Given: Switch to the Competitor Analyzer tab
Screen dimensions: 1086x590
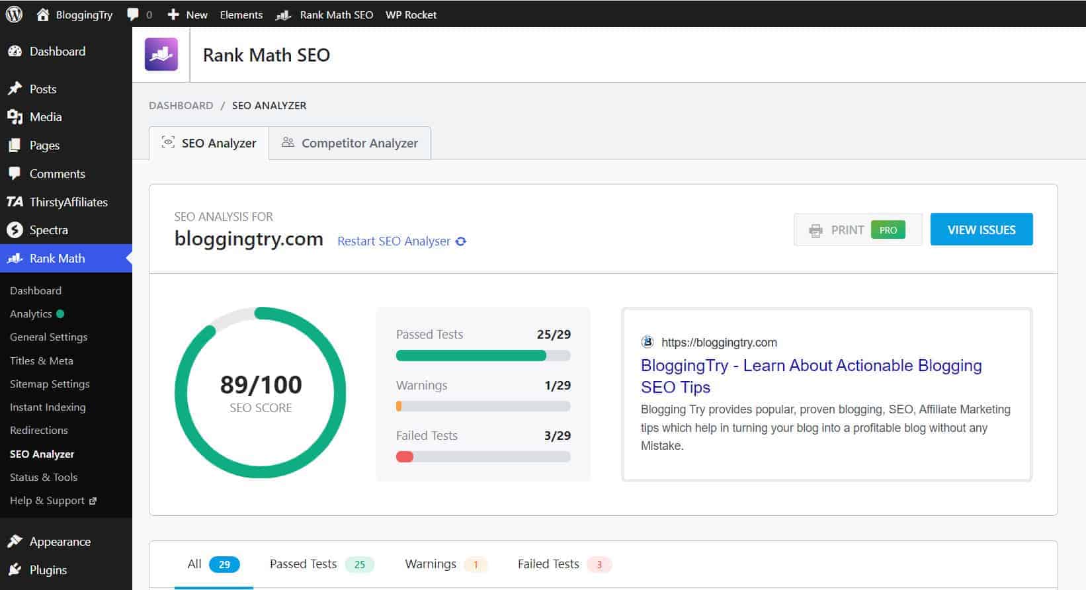Looking at the screenshot, I should click(x=350, y=143).
